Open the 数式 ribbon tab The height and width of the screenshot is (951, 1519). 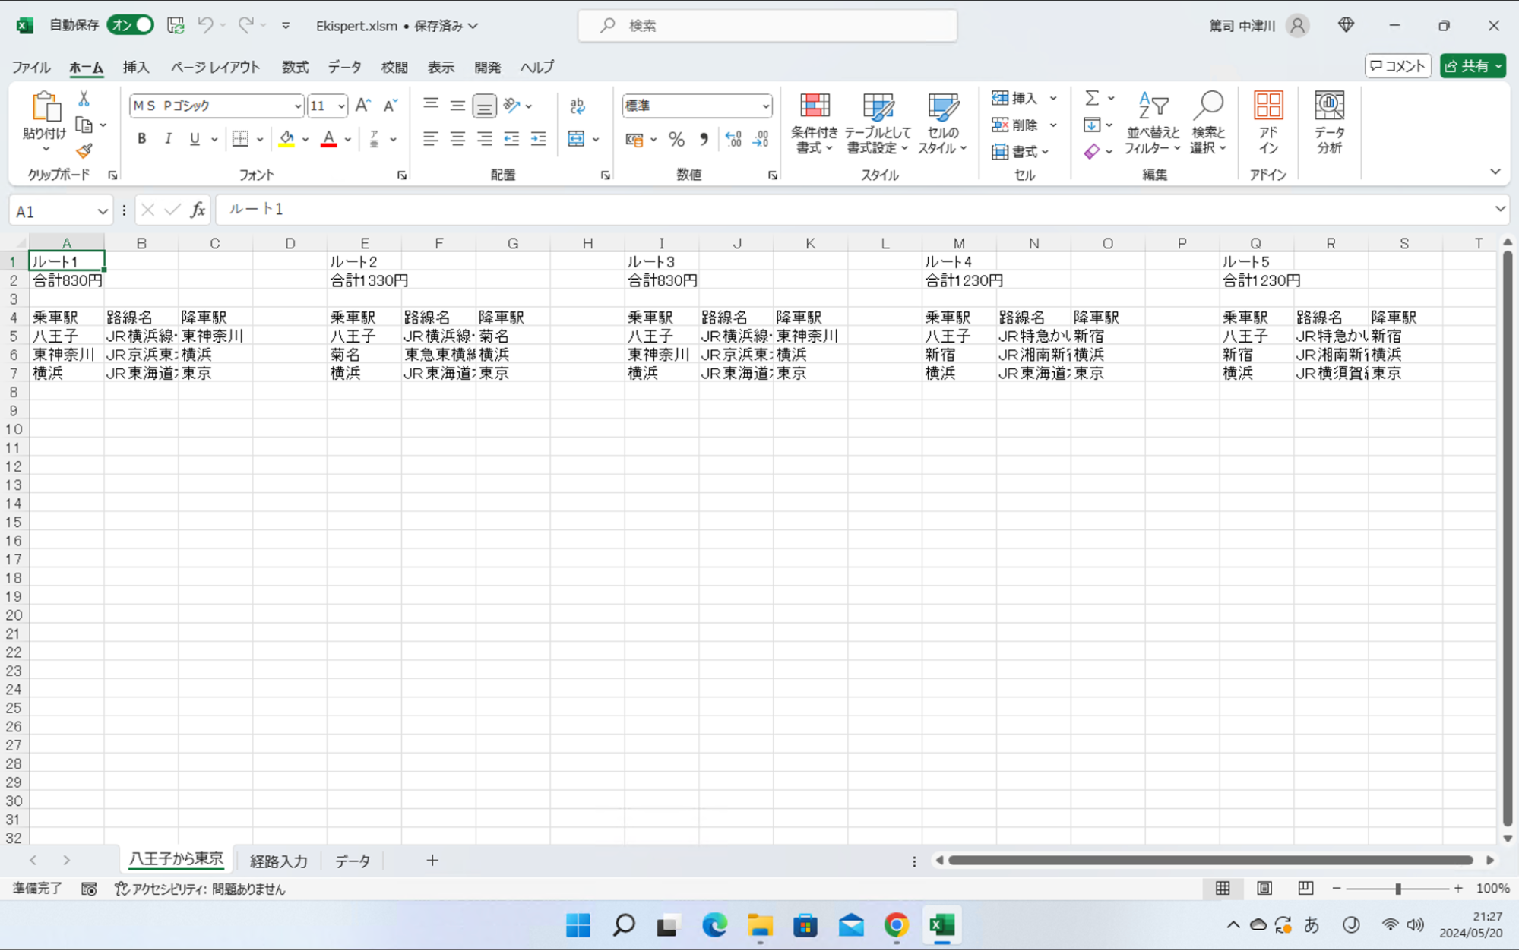(x=295, y=67)
